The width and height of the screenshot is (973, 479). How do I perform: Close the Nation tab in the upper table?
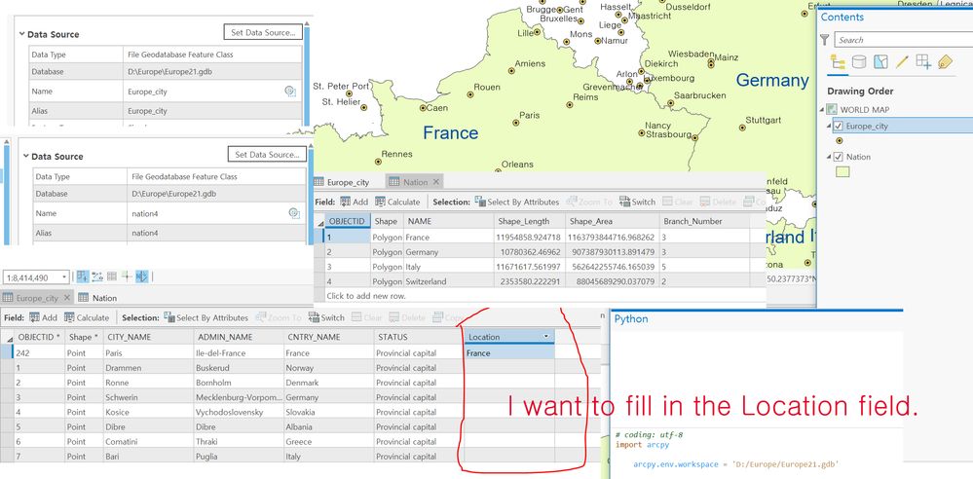(435, 182)
